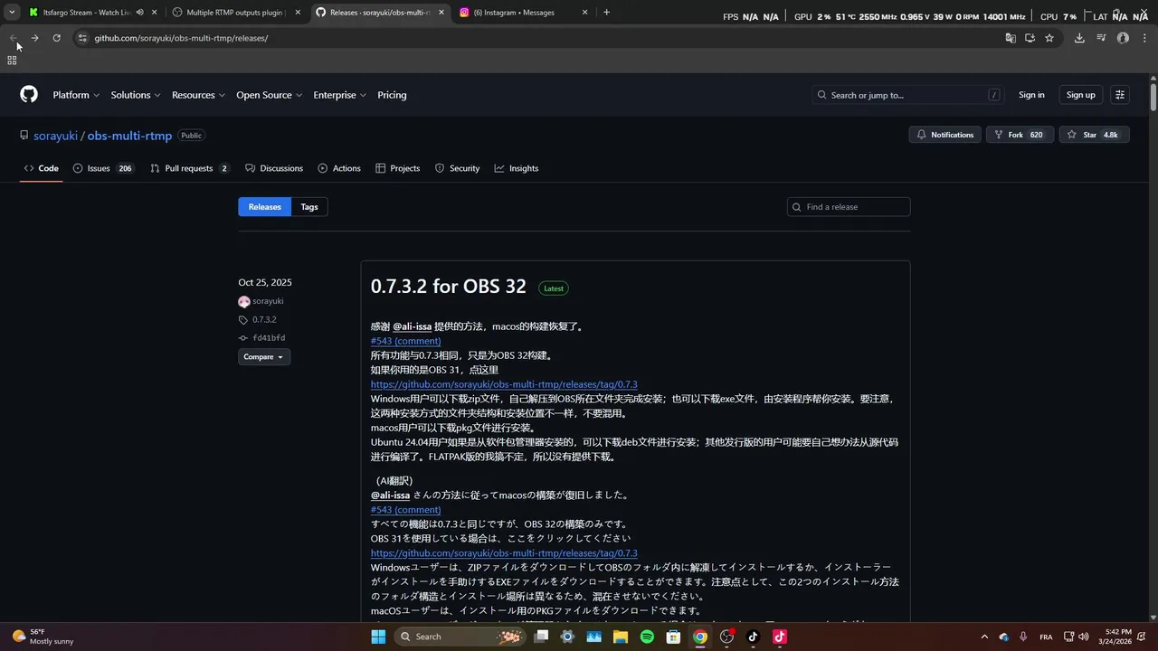Click the OBS Studio taskbar icon

tap(726, 637)
